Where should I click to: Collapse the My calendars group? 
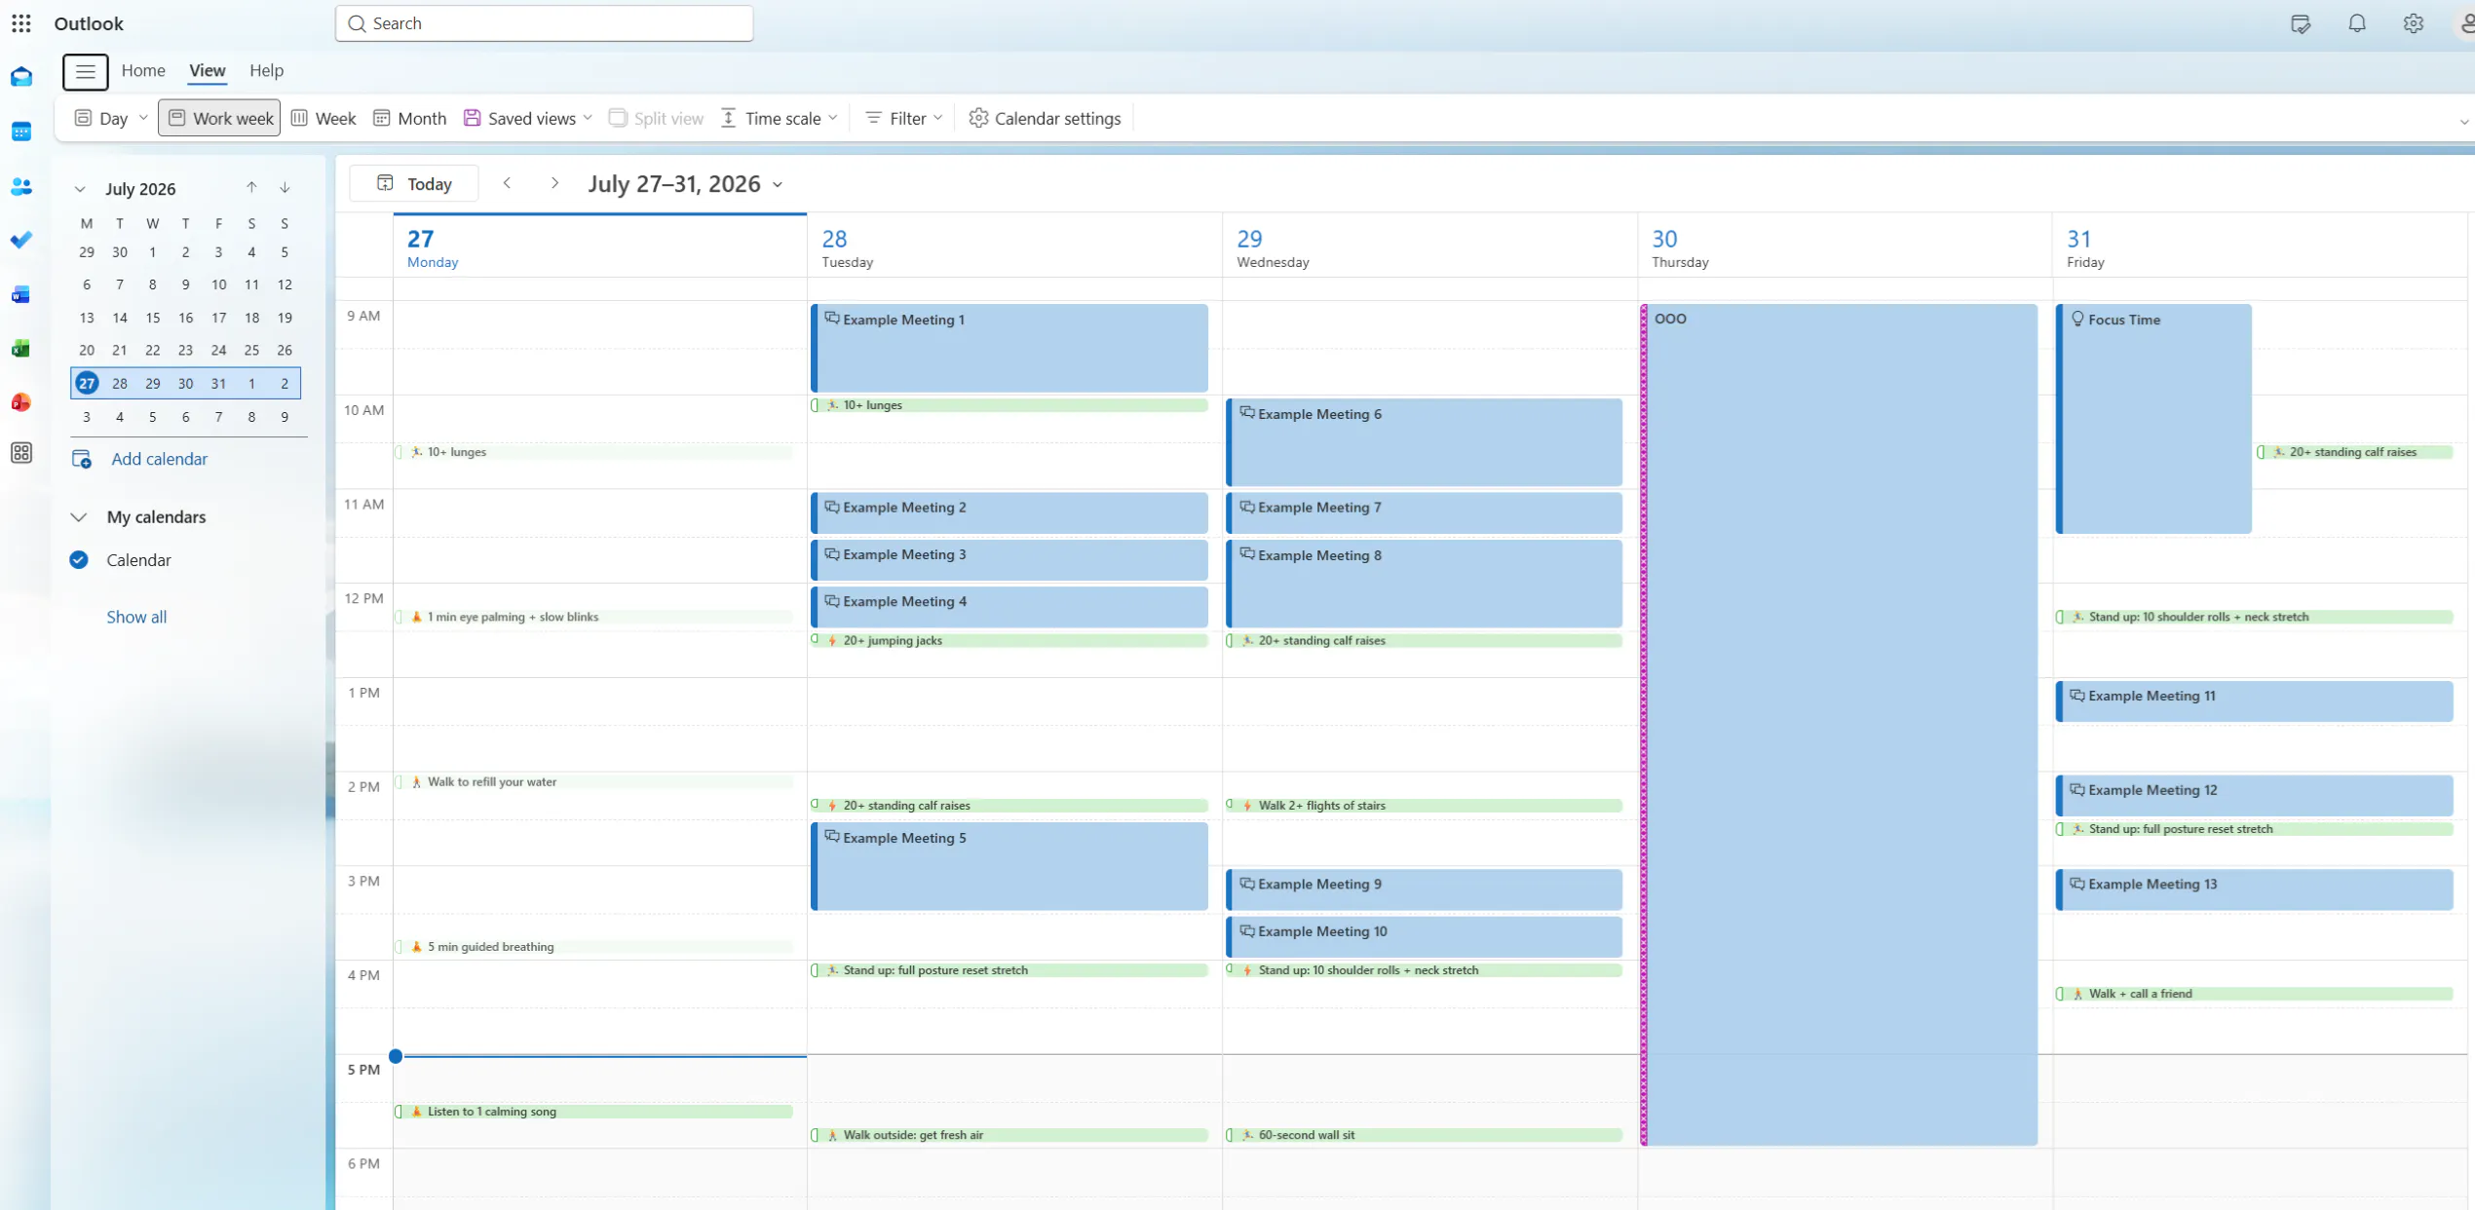[79, 517]
